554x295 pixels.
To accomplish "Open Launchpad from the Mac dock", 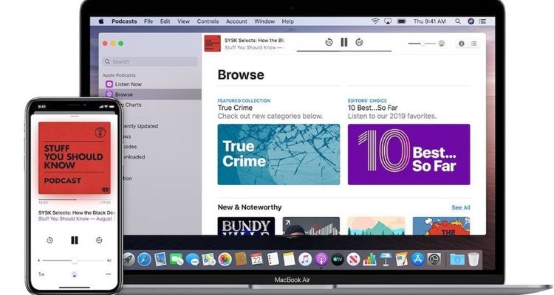I will tap(129, 260).
